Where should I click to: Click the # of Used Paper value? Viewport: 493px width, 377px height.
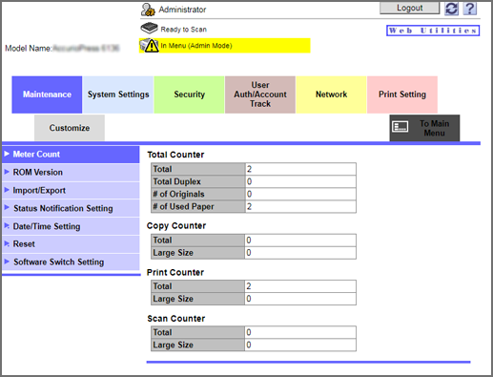[x=300, y=206]
